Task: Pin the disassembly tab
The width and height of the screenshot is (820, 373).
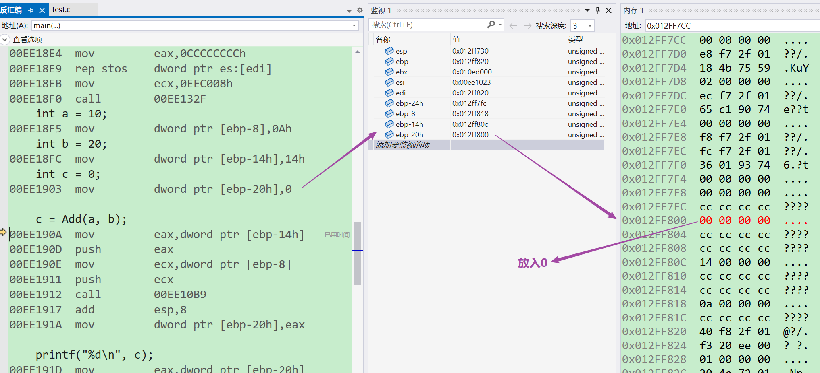Action: click(31, 10)
